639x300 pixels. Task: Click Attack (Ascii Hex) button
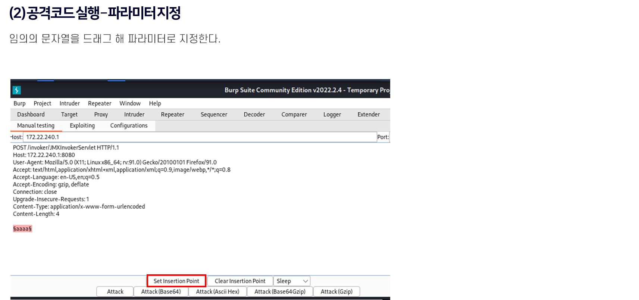[217, 291]
